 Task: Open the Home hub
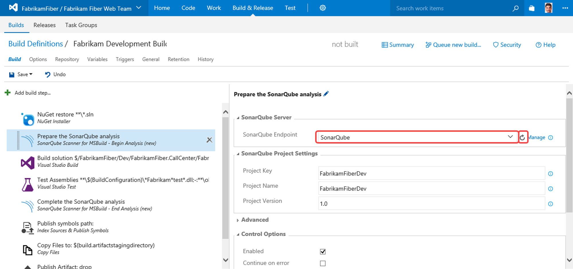[x=162, y=8]
